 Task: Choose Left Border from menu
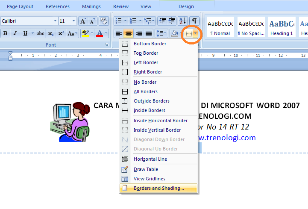click(158, 62)
